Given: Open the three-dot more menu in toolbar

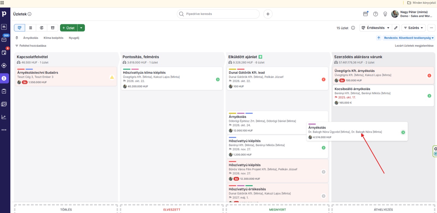Looking at the screenshot, I should (x=431, y=28).
